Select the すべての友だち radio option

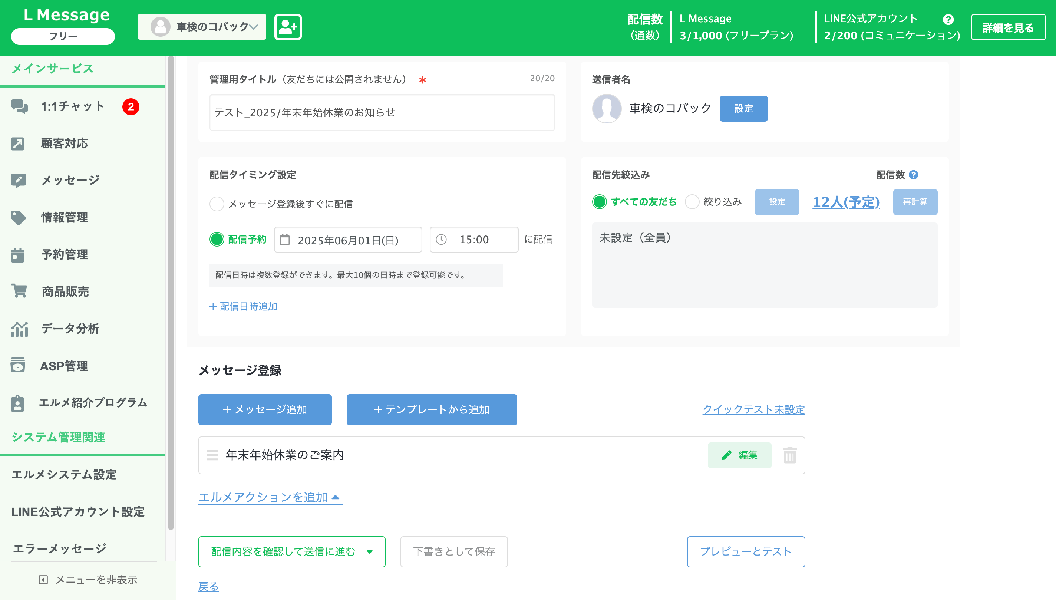(600, 201)
